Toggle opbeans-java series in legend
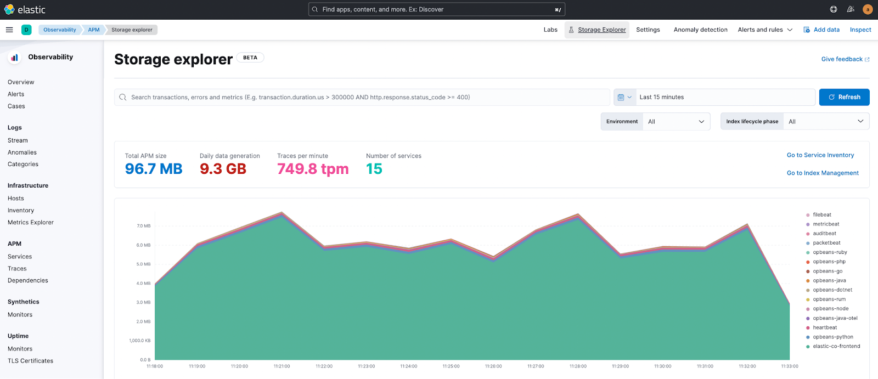This screenshot has height=379, width=878. point(829,281)
